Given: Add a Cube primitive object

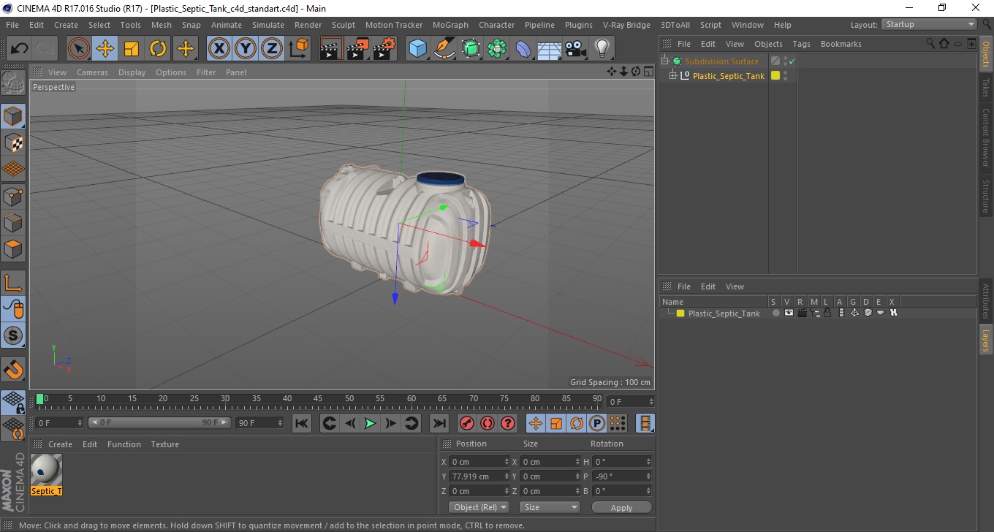Looking at the screenshot, I should click(417, 49).
